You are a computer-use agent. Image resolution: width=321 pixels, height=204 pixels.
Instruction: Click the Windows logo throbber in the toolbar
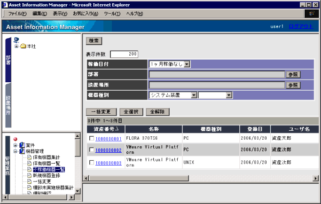point(312,14)
